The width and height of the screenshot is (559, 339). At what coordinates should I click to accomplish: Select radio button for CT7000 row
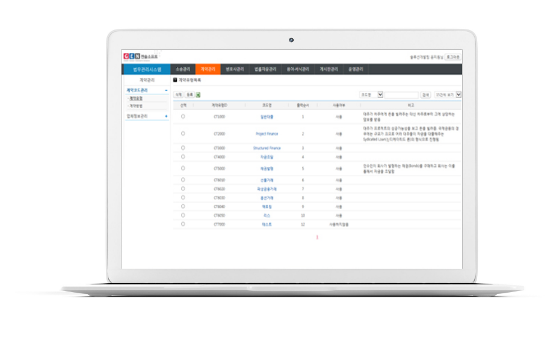click(183, 224)
